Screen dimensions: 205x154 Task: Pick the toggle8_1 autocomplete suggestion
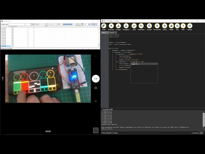[x=144, y=64]
